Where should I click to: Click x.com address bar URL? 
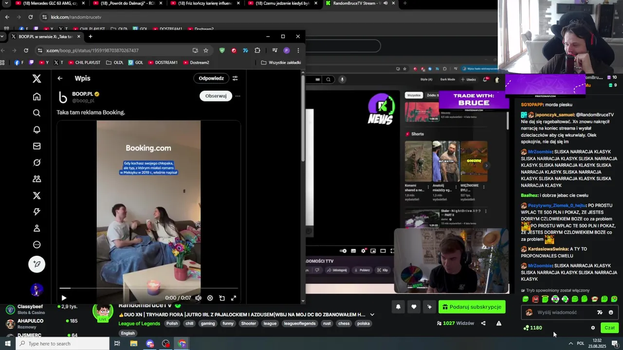coord(92,50)
